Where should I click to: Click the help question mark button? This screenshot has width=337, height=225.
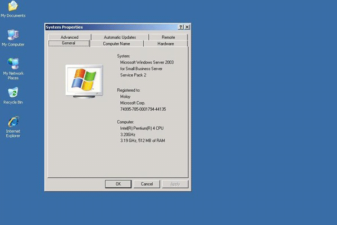(181, 27)
